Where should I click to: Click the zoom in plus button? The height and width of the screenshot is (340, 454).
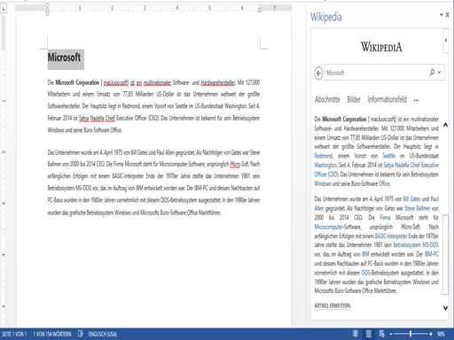coord(431,334)
